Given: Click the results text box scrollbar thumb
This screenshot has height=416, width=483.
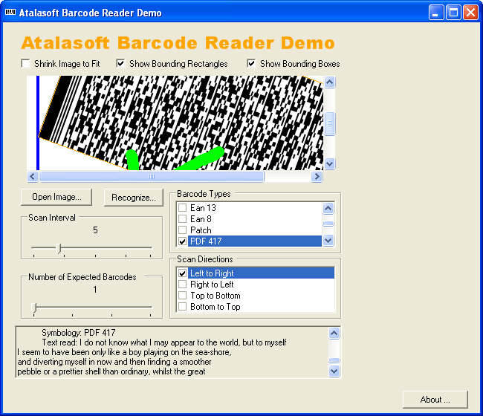Looking at the screenshot, I should [334, 360].
